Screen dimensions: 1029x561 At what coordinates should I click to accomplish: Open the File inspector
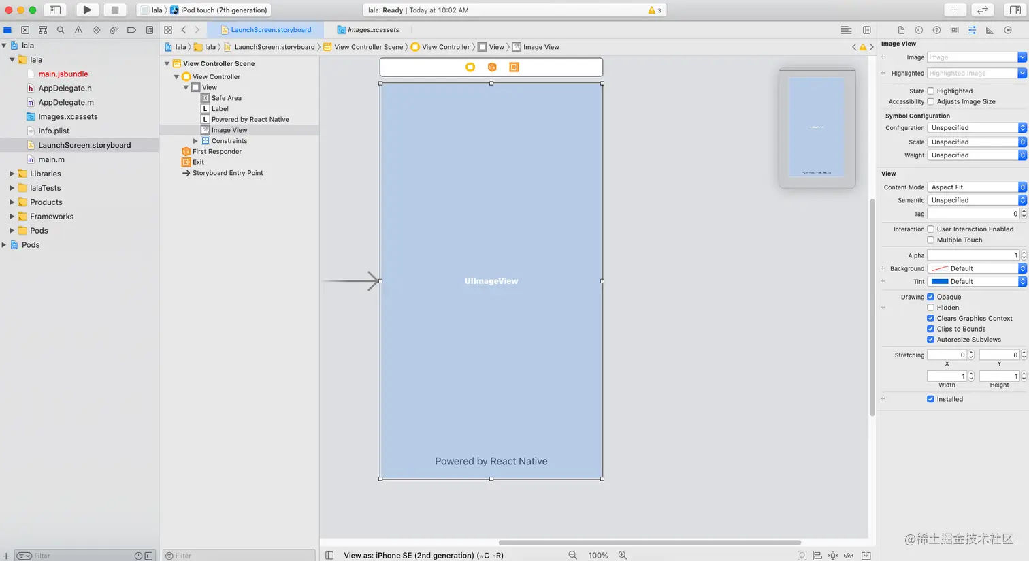coord(901,30)
